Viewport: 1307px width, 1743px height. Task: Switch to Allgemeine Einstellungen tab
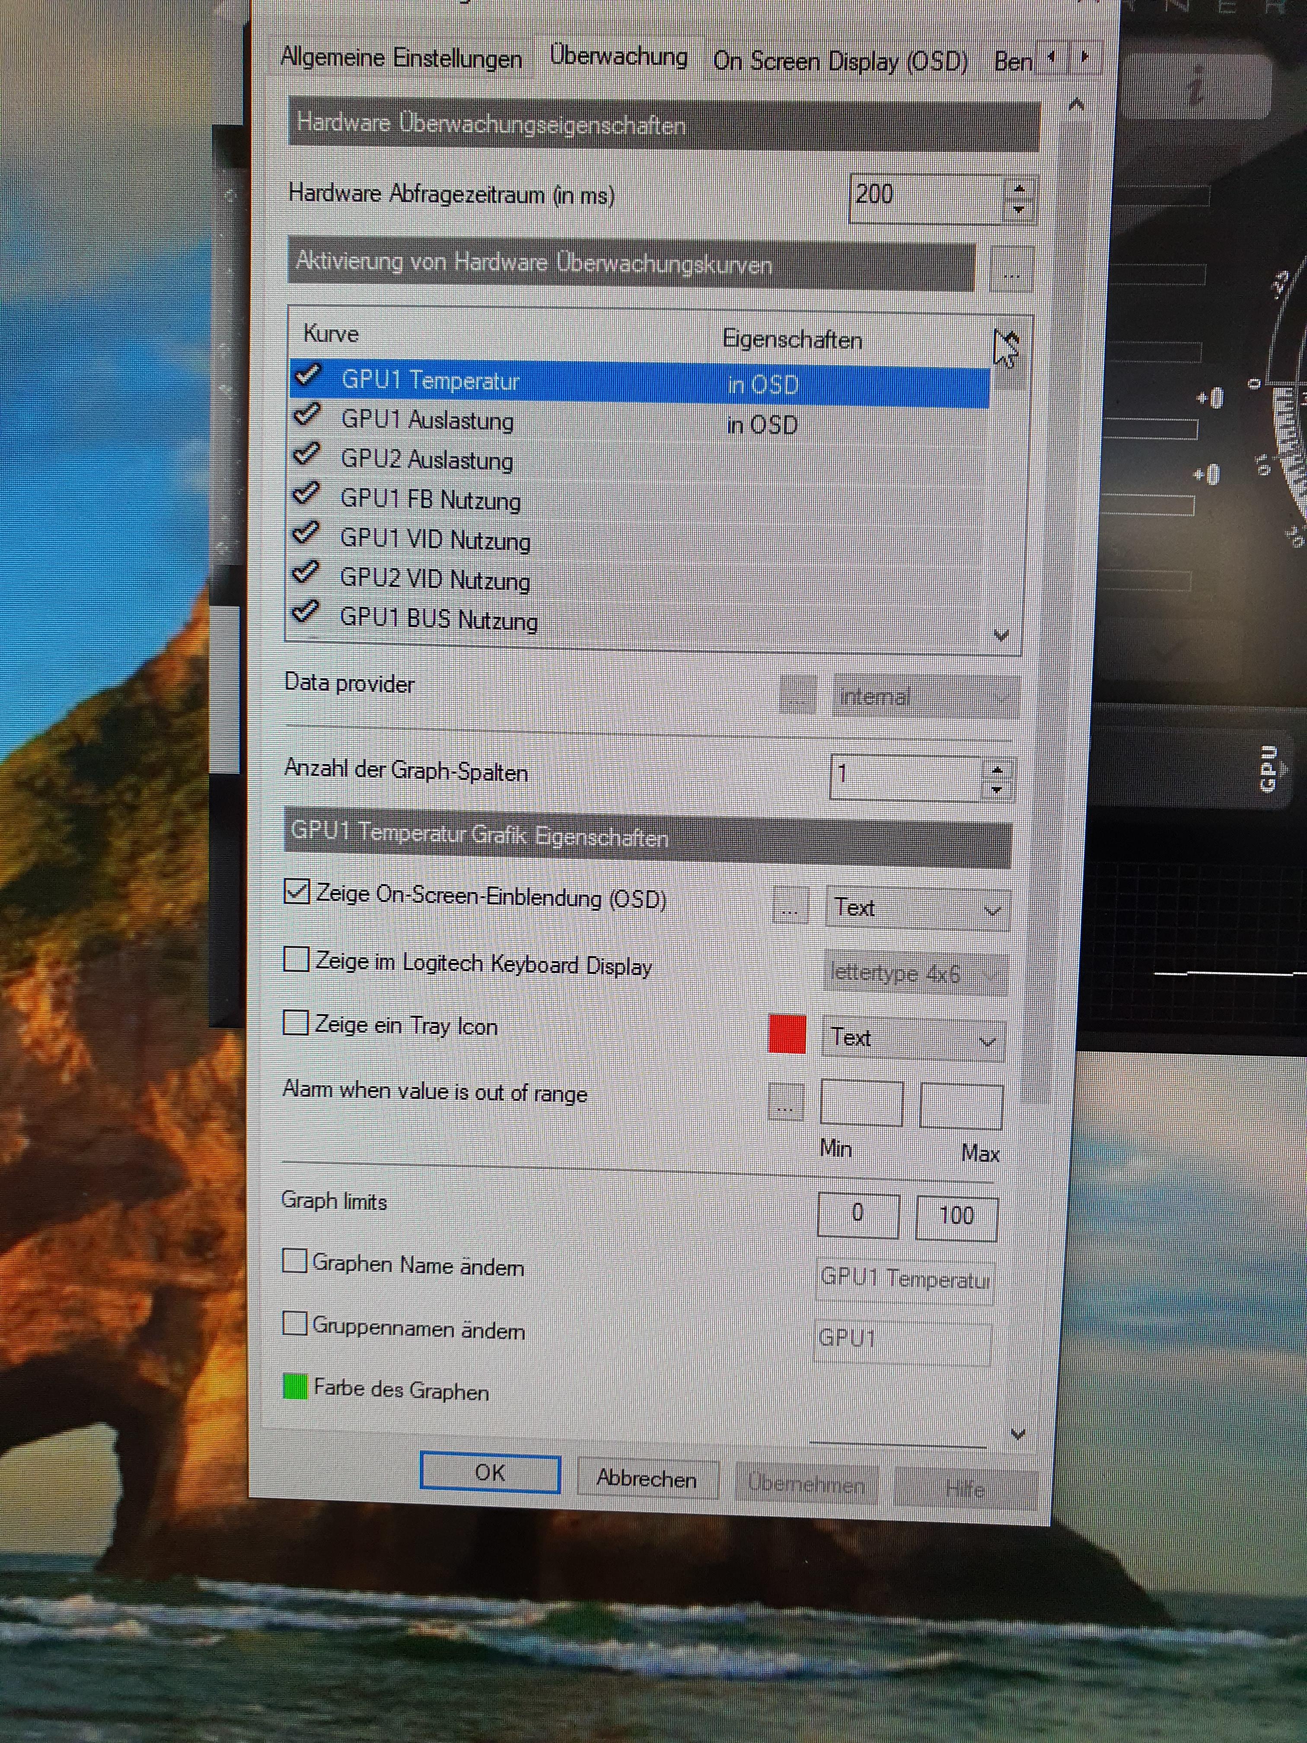[401, 58]
